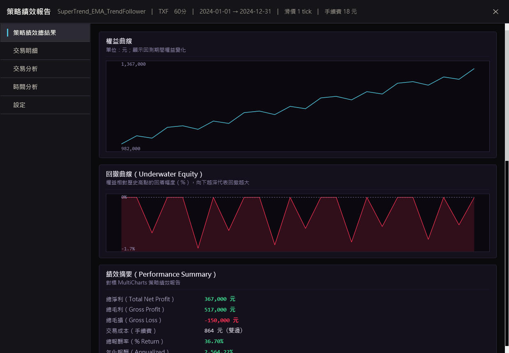Click the 60分 timeframe label
Viewport: 509px width, 353px height.
coord(180,11)
